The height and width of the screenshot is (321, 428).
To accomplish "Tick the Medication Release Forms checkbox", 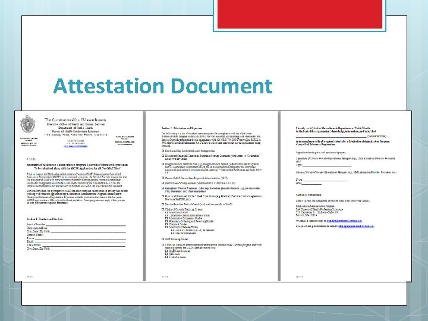I will [166, 227].
